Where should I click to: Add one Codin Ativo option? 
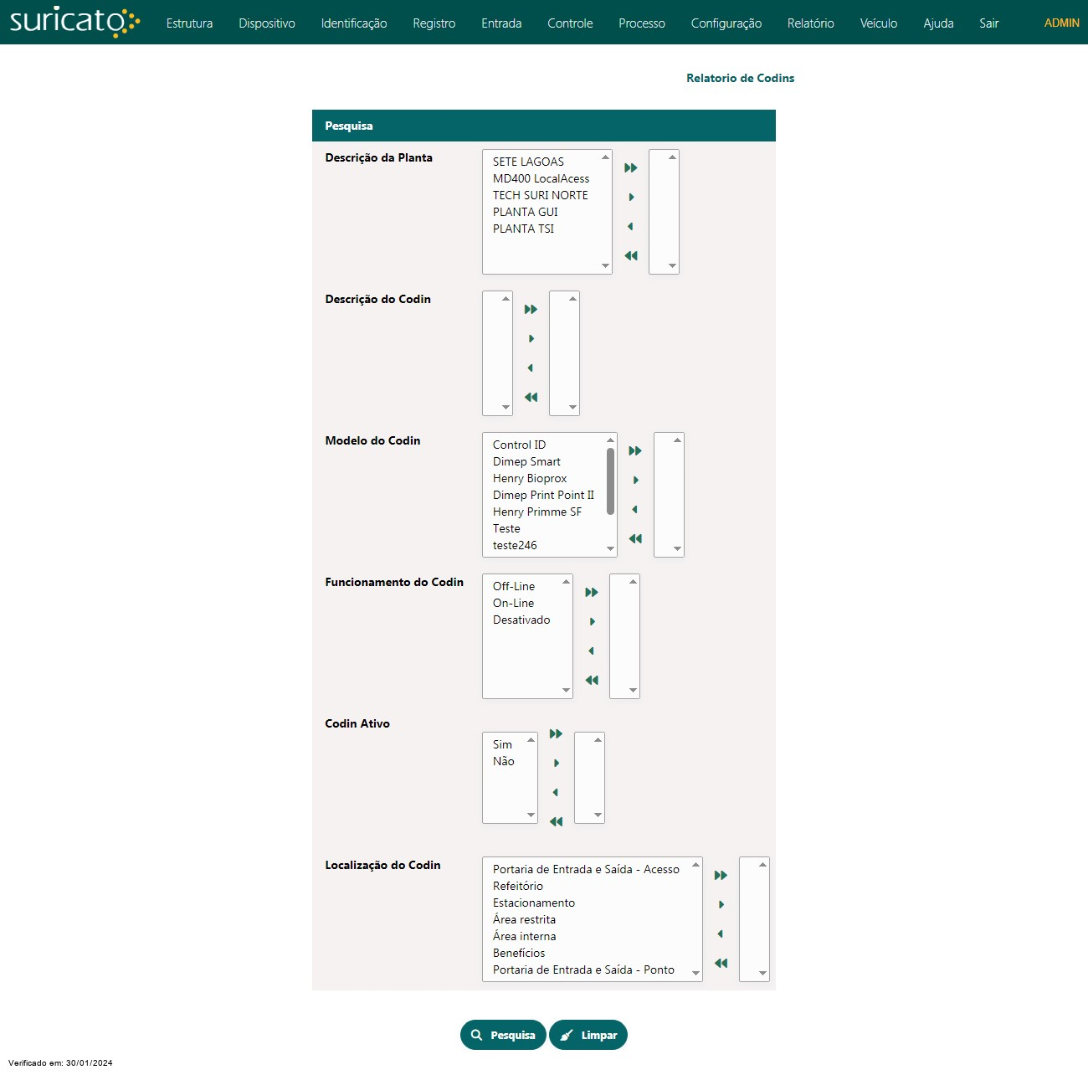556,764
